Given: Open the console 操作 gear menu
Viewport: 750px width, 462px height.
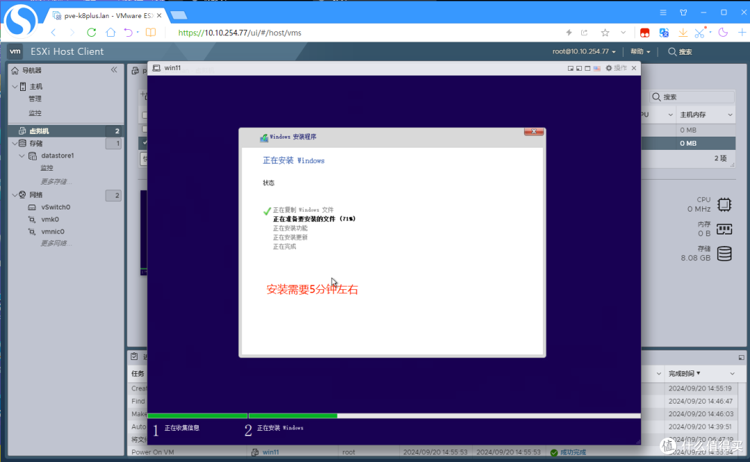Looking at the screenshot, I should point(616,68).
